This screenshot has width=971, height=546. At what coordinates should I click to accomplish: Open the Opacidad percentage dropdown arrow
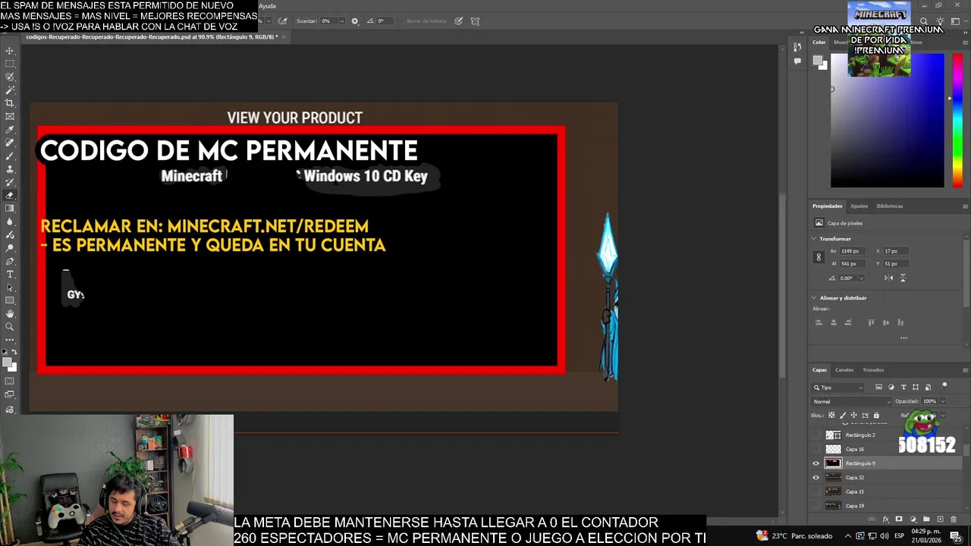[943, 401]
